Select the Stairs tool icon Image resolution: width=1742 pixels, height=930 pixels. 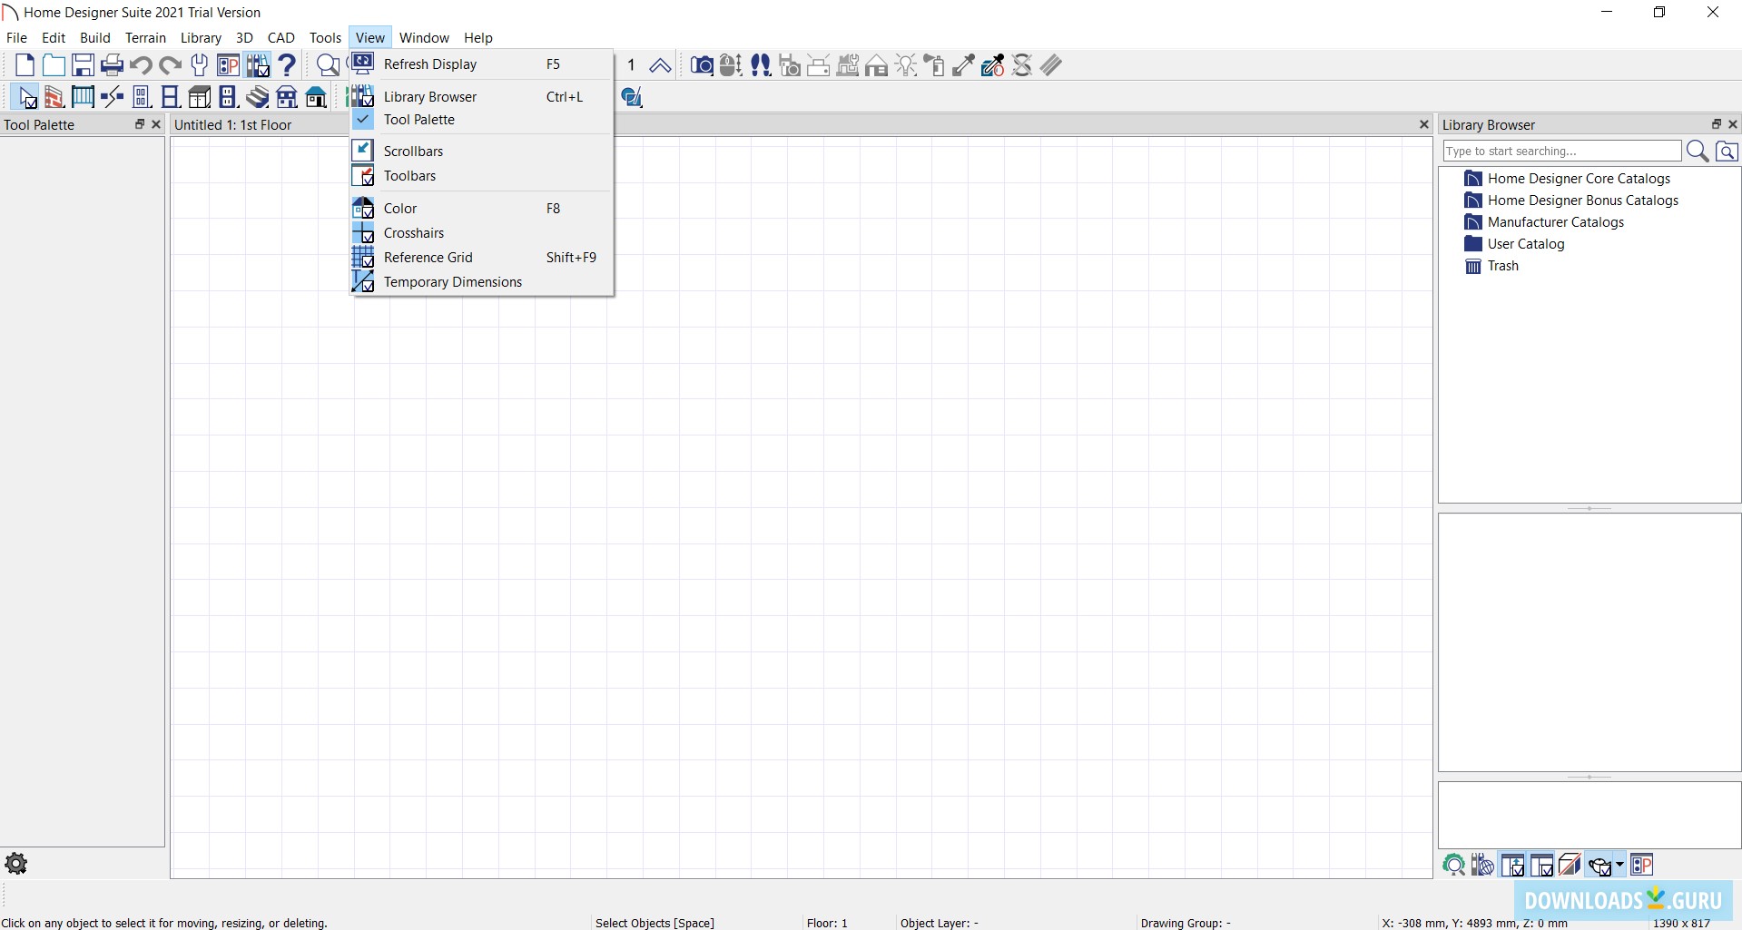coord(258,97)
